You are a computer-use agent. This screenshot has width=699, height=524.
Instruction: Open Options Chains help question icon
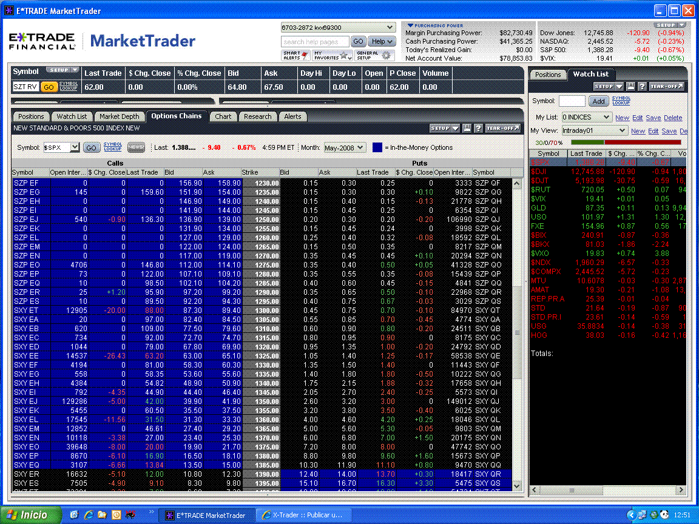478,129
